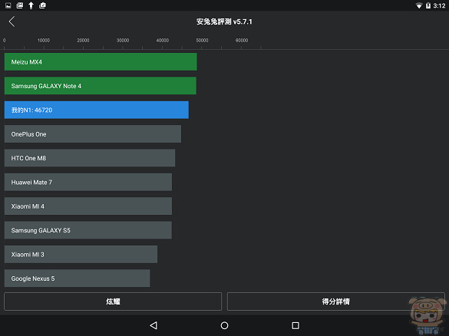The image size is (449, 336).
Task: Select the OnePlus One bar
Action: click(93, 134)
